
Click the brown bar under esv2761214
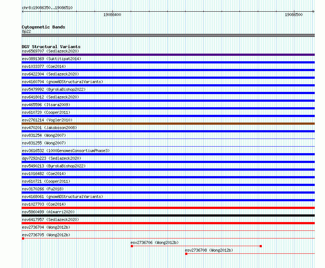pos(168,124)
